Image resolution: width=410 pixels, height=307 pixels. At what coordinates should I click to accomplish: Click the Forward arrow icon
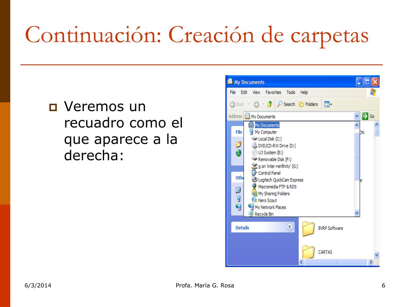(256, 104)
